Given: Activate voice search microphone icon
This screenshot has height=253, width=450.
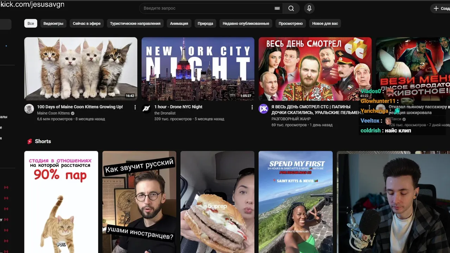Looking at the screenshot, I should tap(309, 8).
